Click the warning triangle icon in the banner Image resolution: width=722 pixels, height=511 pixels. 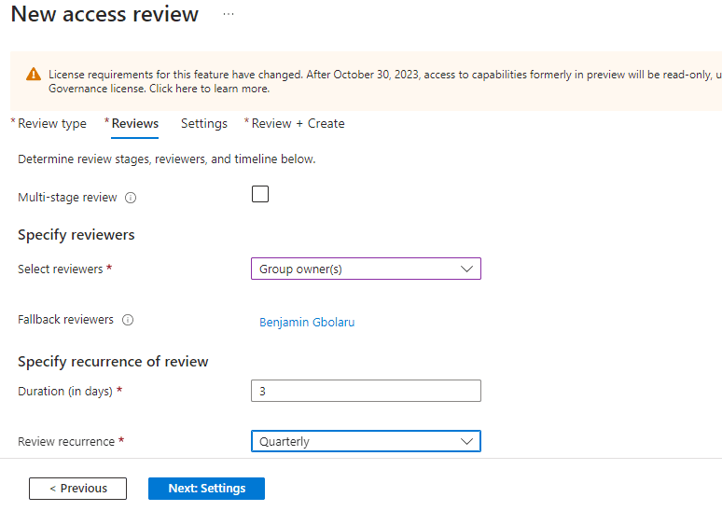point(34,75)
